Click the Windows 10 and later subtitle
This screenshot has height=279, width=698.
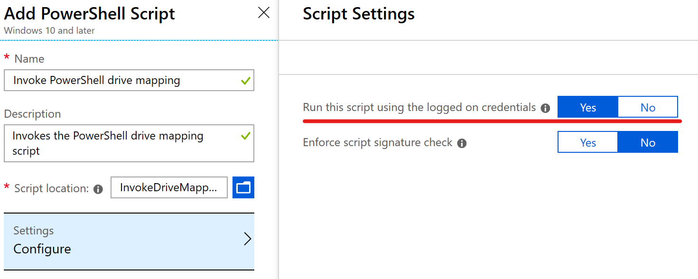pyautogui.click(x=49, y=30)
